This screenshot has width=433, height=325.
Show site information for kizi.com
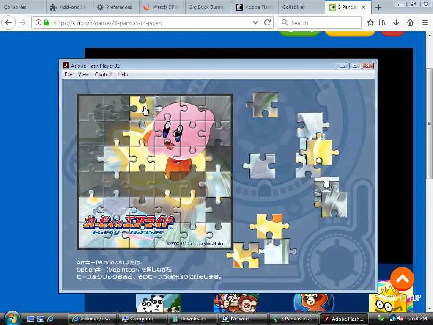(x=38, y=23)
